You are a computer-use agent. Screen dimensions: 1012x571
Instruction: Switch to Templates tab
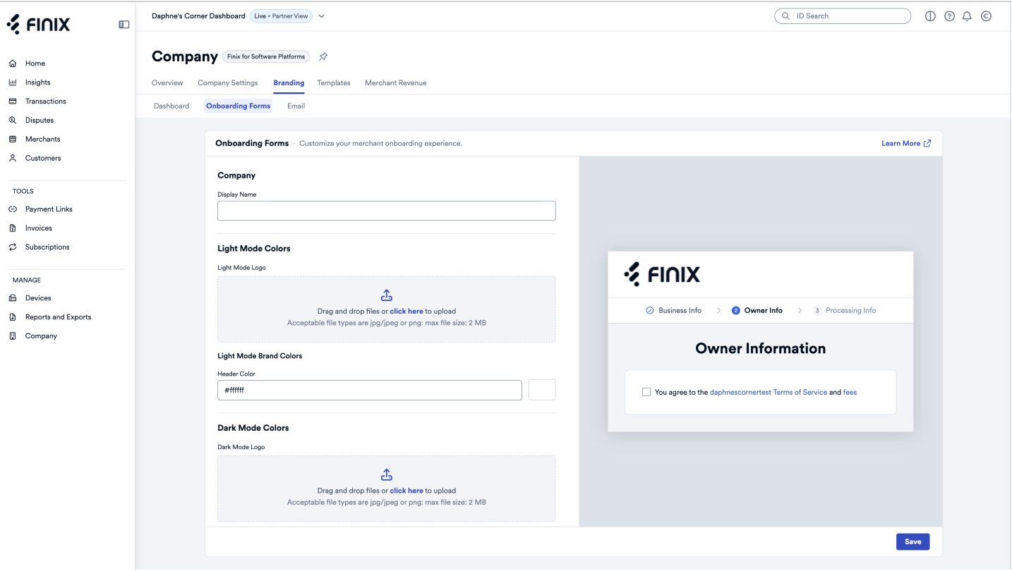334,83
